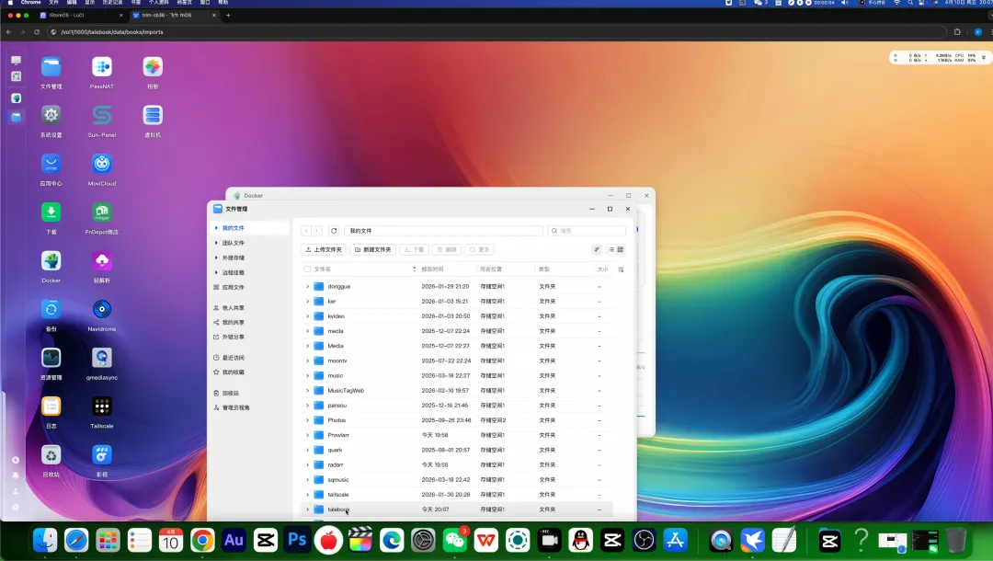Image resolution: width=993 pixels, height=561 pixels.
Task: Select the radarr folder name
Action: (336, 464)
